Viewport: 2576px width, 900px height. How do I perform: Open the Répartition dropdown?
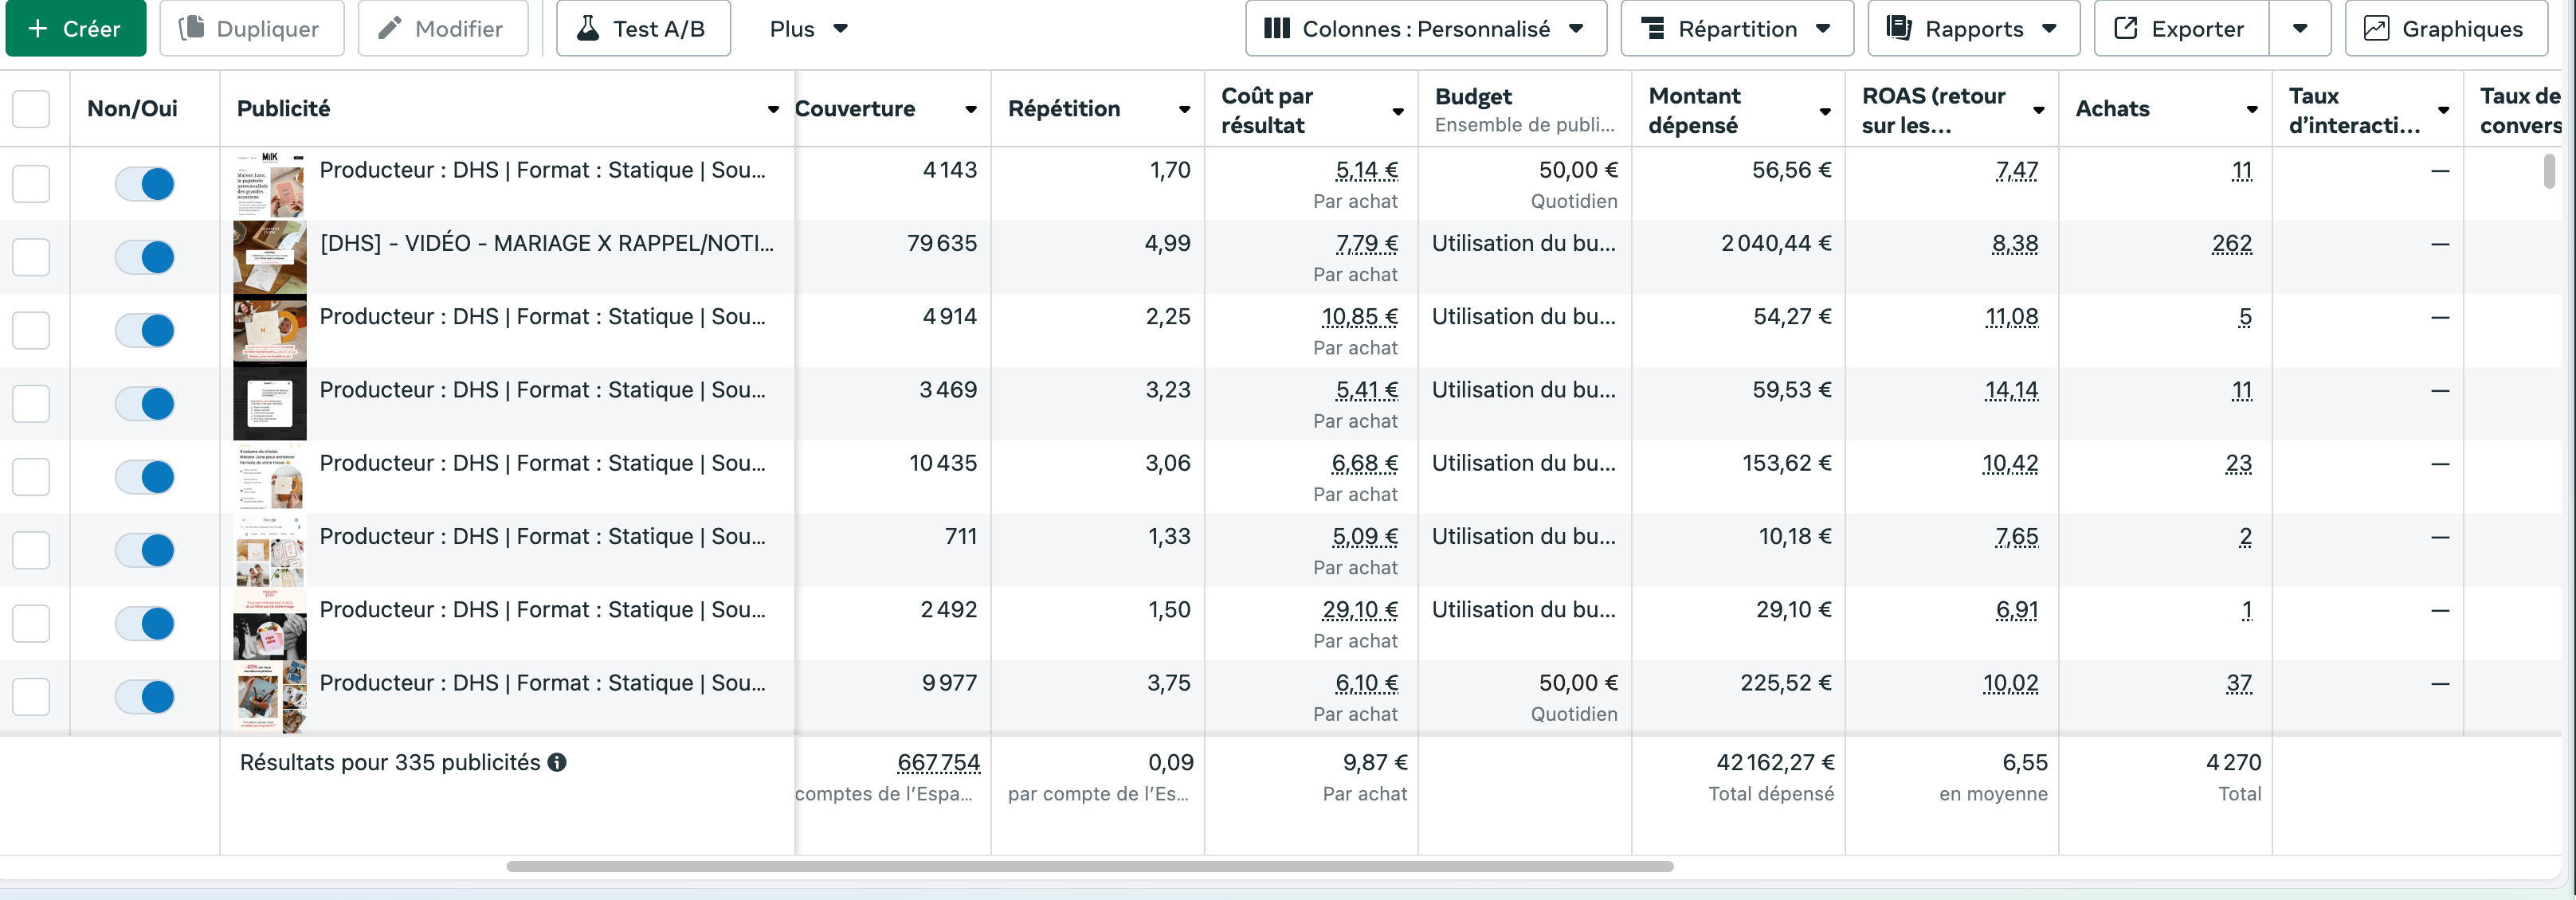[x=1736, y=28]
